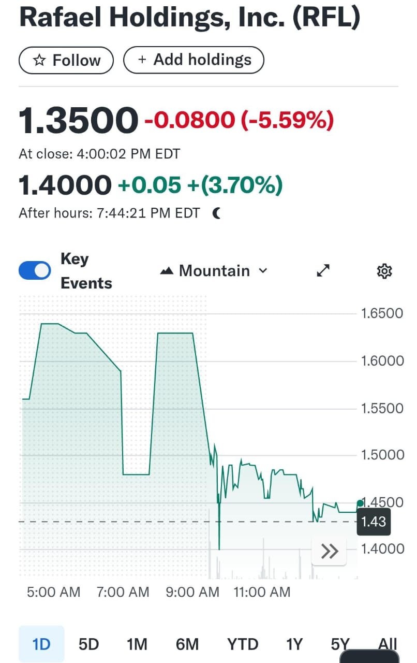This screenshot has height=663, width=417.
Task: Click the Add holdings button
Action: click(x=194, y=60)
